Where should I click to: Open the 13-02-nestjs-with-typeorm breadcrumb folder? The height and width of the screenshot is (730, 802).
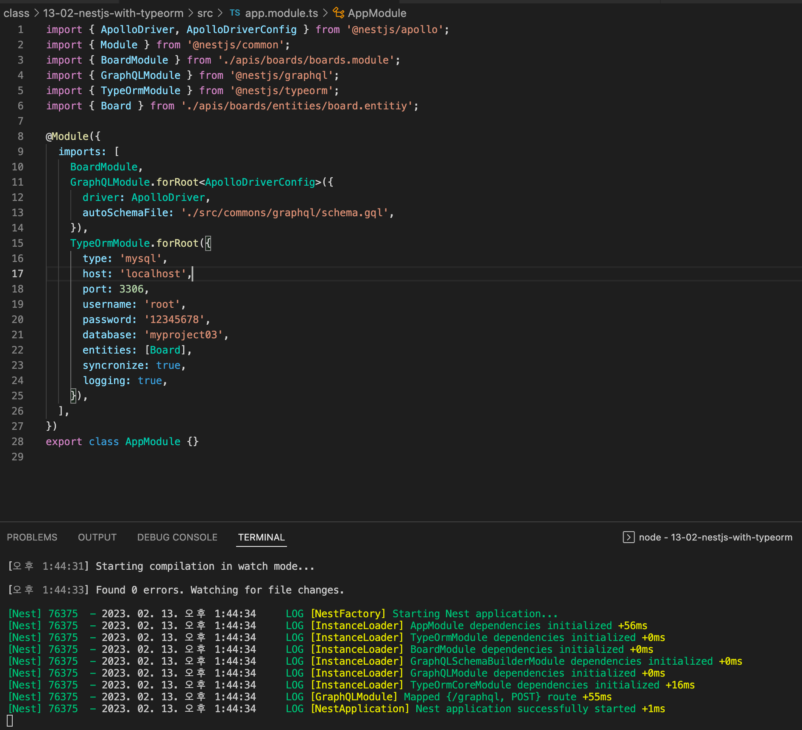pyautogui.click(x=113, y=13)
